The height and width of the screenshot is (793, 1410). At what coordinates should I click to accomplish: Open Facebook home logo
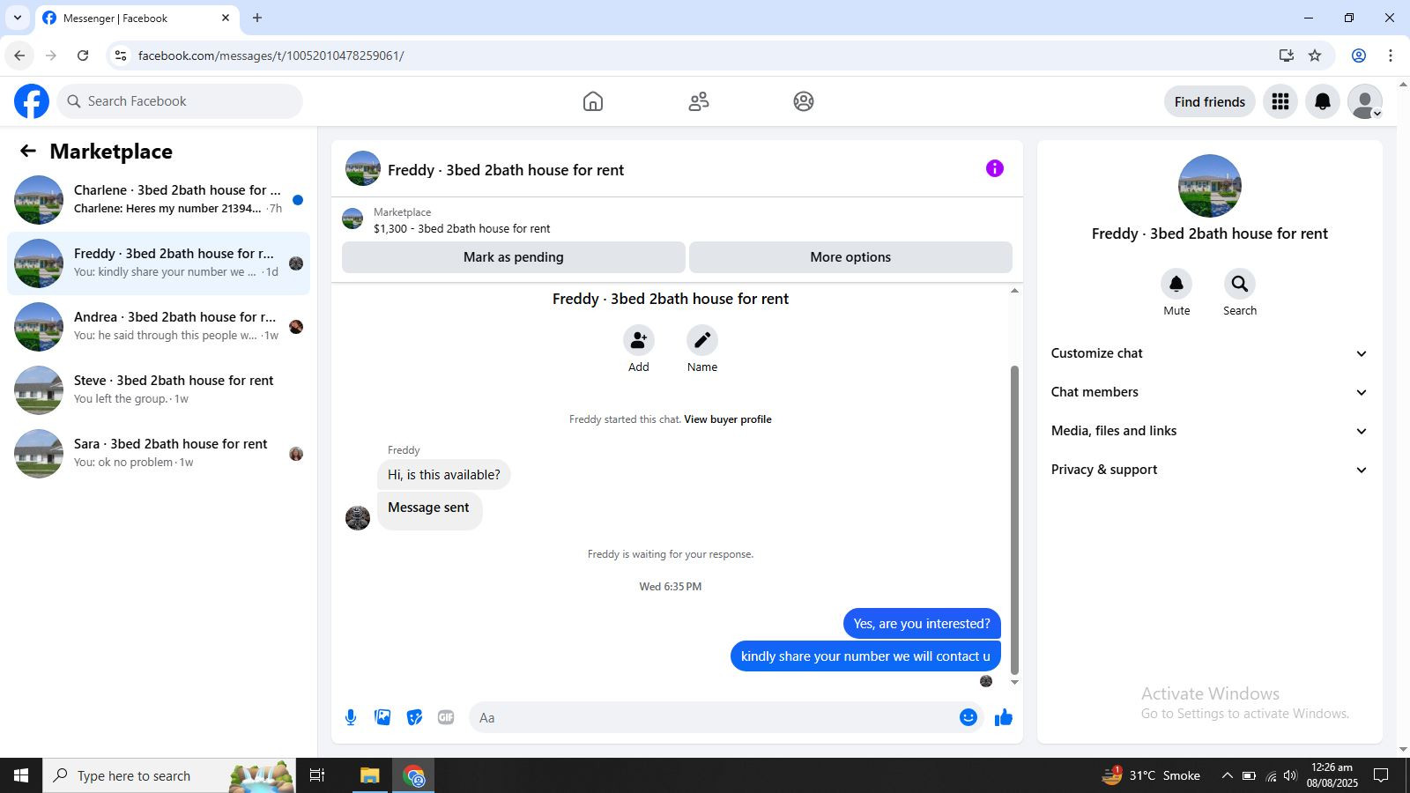tap(32, 101)
